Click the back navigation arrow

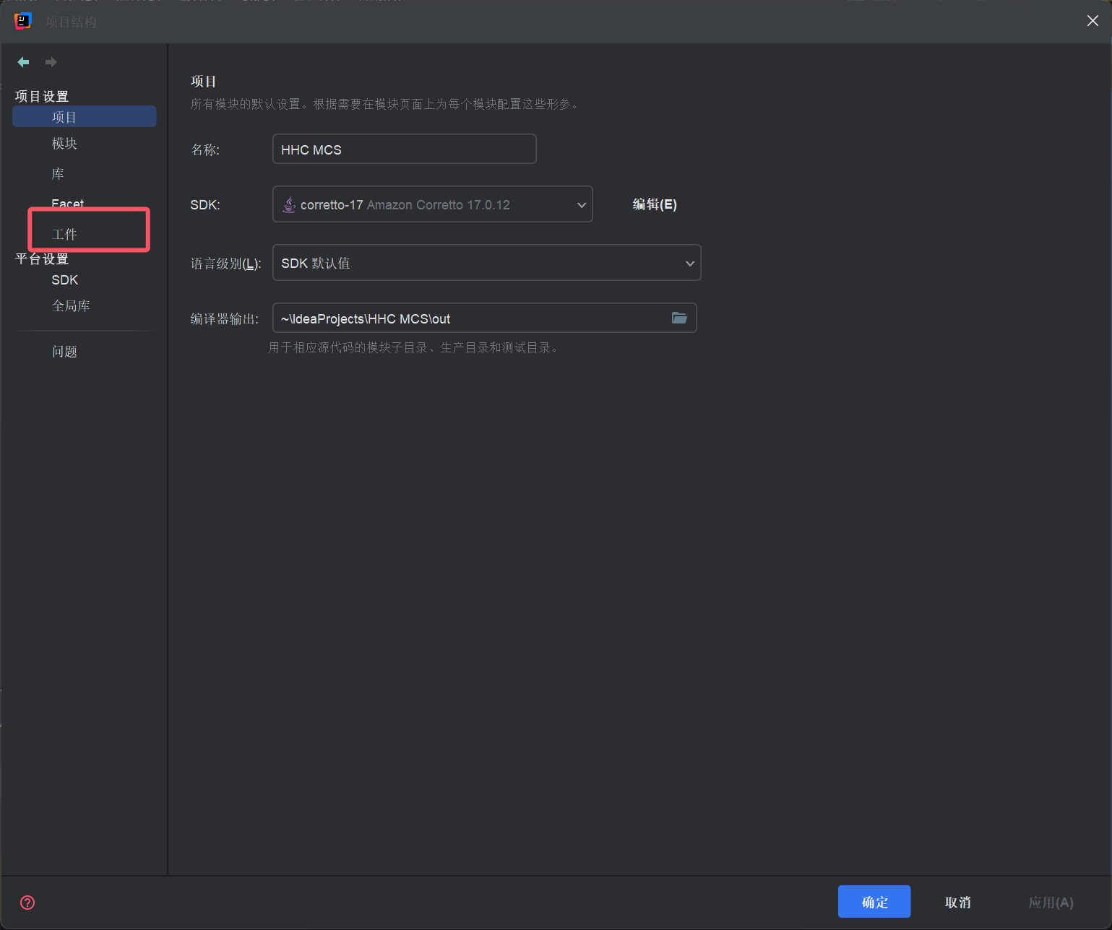pos(23,62)
